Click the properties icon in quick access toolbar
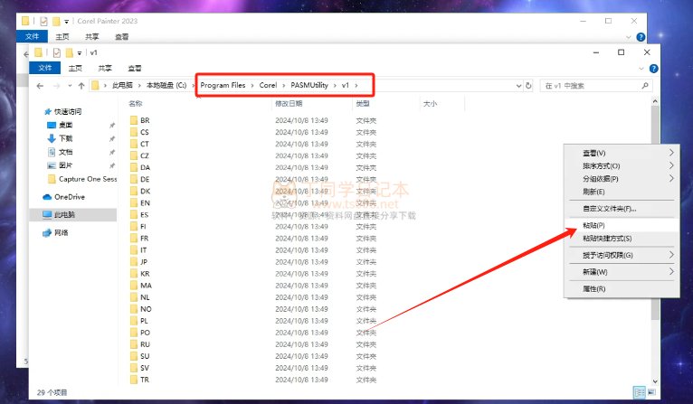Image resolution: width=693 pixels, height=404 pixels. [57, 52]
